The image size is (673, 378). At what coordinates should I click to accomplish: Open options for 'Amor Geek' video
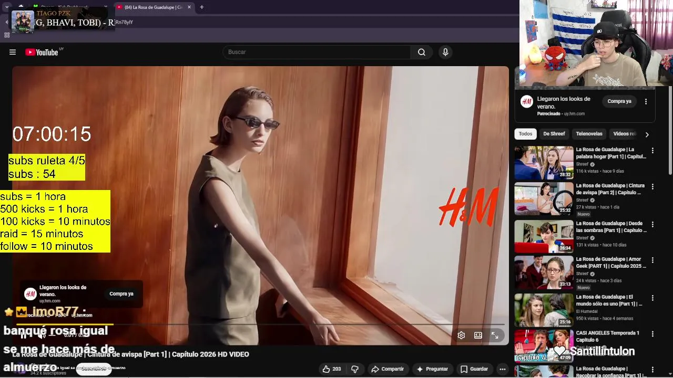(652, 260)
